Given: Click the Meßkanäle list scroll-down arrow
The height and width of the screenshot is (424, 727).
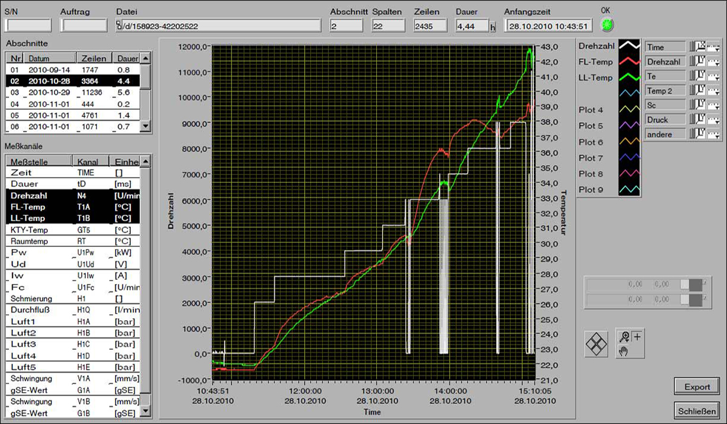Looking at the screenshot, I should (144, 412).
